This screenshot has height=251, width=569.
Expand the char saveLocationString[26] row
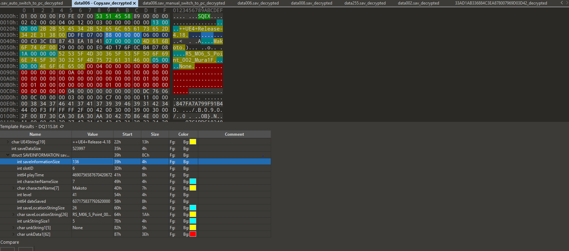click(13, 215)
